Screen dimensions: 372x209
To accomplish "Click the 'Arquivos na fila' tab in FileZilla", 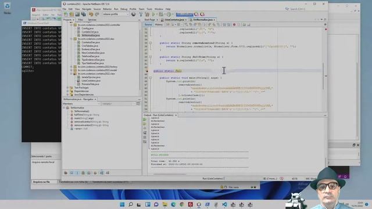I will (x=41, y=182).
